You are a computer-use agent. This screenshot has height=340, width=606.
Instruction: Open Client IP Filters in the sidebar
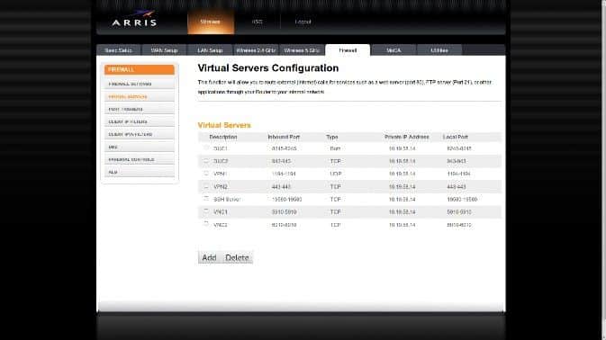140,121
